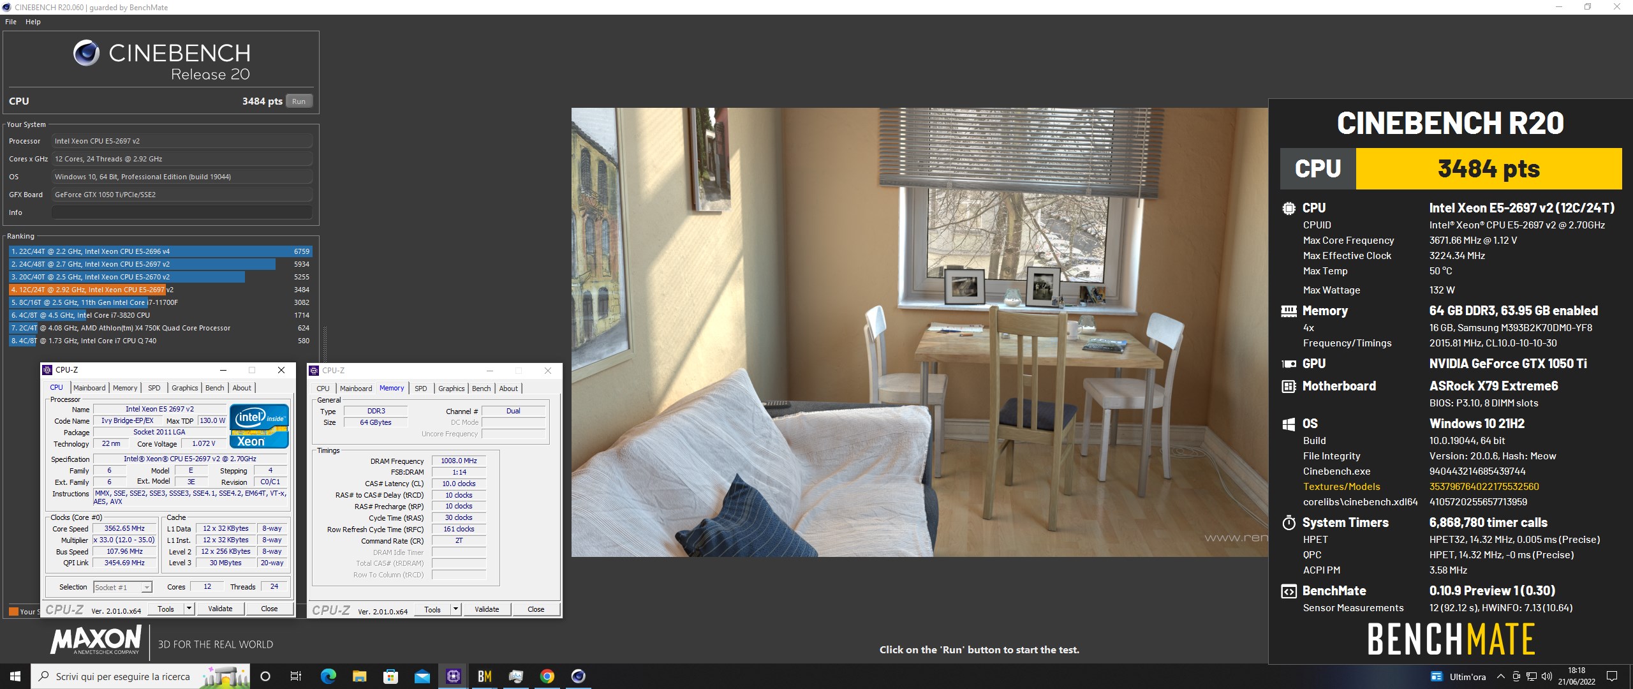This screenshot has width=1633, height=689.
Task: Click the Textures/Models hash in BenchMate
Action: pos(1484,487)
